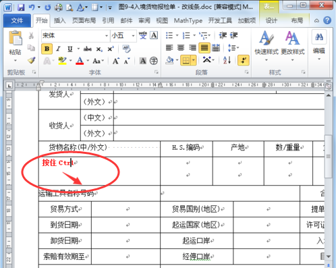Open the underline style dropdown arrow
Viewport: 336px width, 268px height.
click(78, 49)
